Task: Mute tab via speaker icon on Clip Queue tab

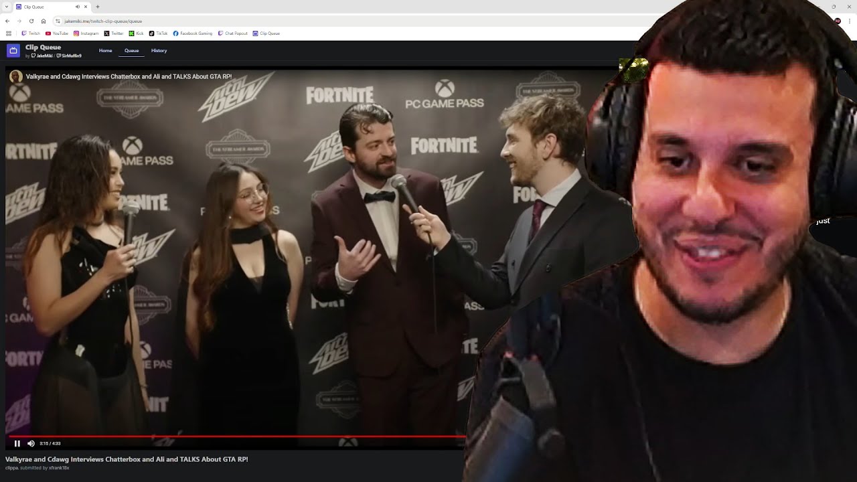Action: coord(78,7)
